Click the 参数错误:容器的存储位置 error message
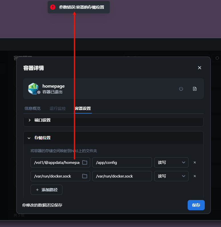Screen dimensions: 221x227 click(81, 7)
